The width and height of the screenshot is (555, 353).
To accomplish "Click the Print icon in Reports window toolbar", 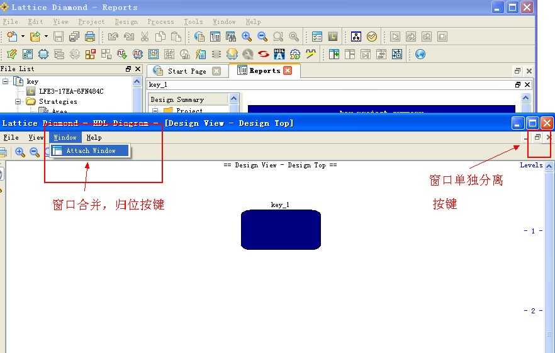I will [90, 36].
